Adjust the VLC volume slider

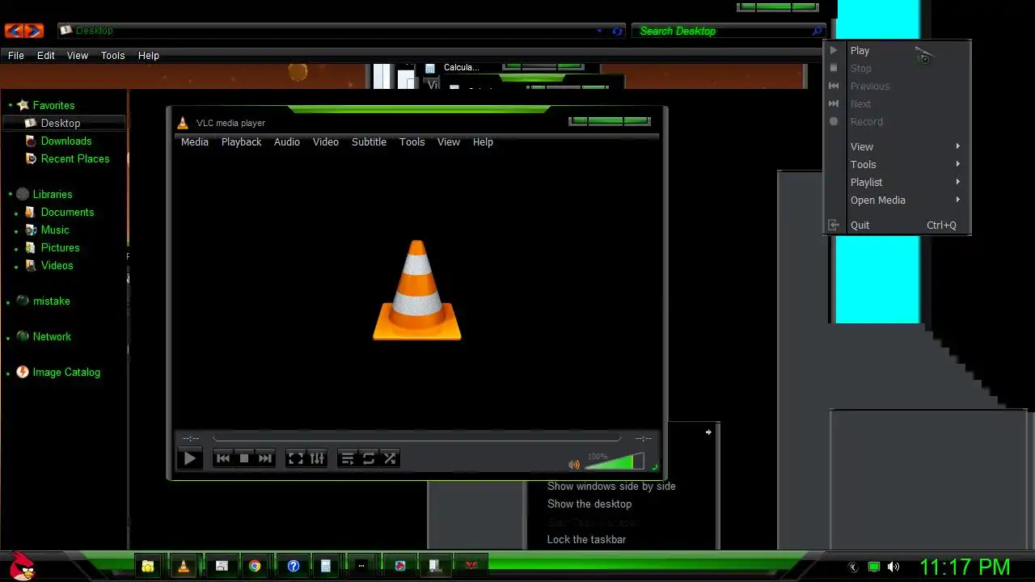click(615, 462)
